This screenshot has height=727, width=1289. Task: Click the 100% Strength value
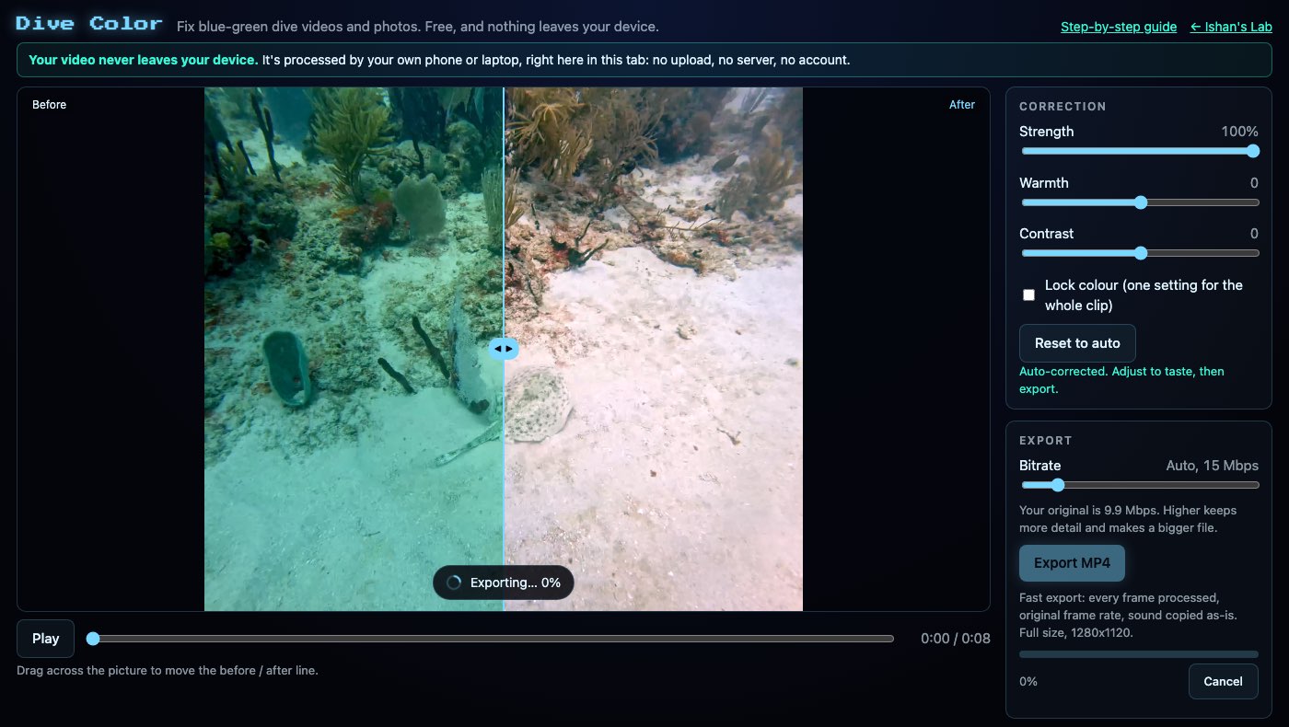click(1239, 132)
